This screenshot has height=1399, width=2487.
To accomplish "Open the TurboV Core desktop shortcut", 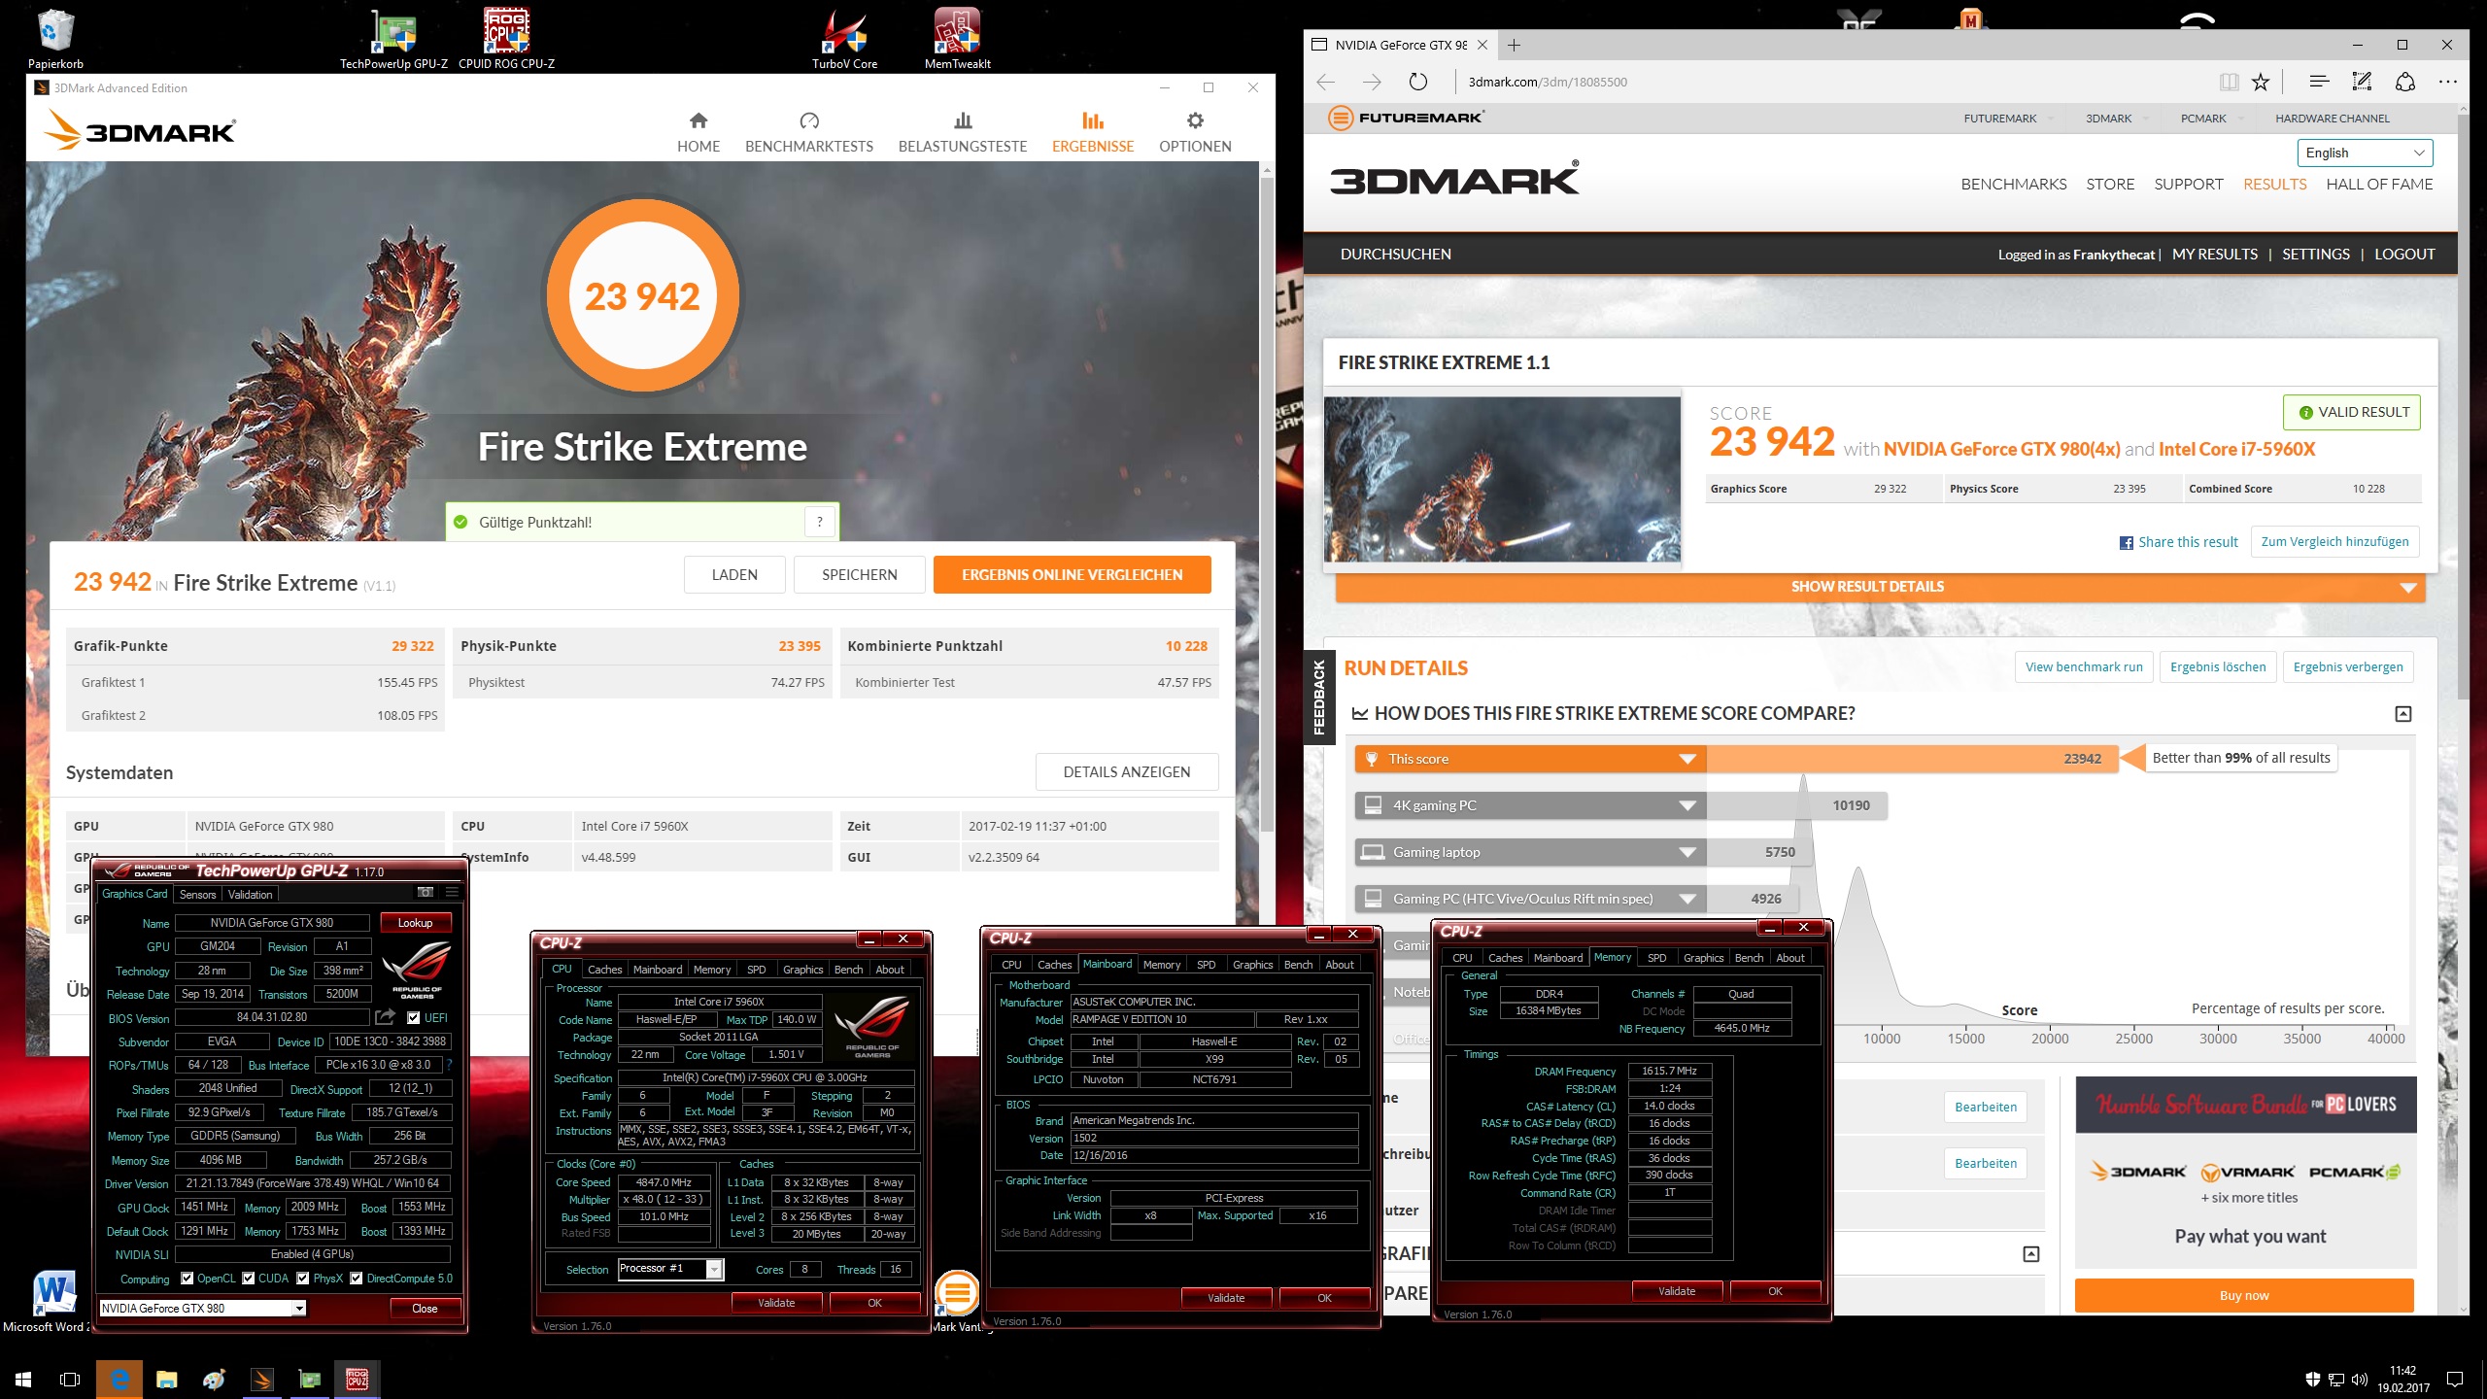I will (844, 39).
